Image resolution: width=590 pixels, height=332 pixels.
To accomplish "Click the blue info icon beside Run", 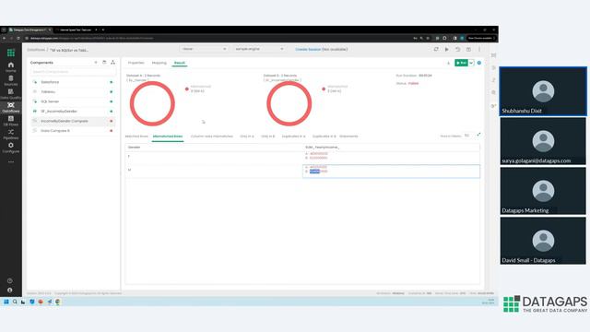I will (x=479, y=63).
